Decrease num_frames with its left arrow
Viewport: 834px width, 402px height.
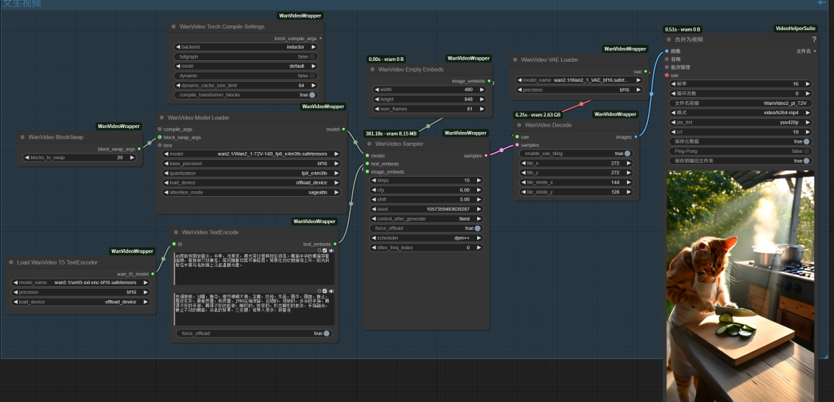377,109
